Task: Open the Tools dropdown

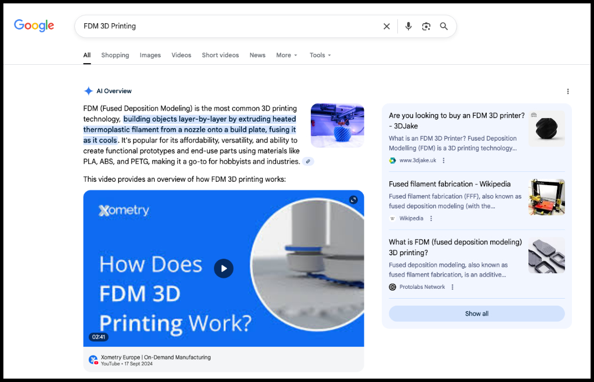Action: tap(320, 55)
